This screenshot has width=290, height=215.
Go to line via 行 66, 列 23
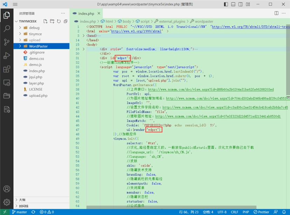pos(189,212)
